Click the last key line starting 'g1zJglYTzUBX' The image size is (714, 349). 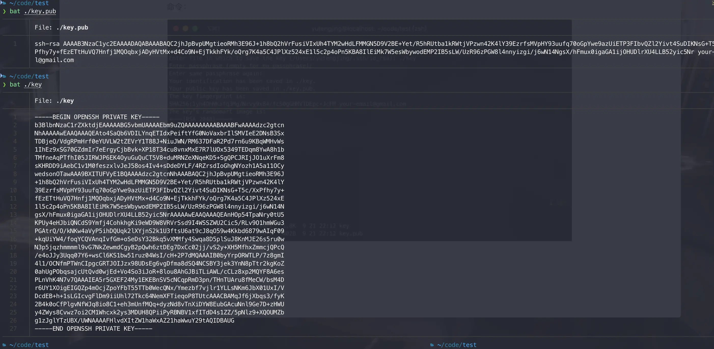[x=134, y=321]
